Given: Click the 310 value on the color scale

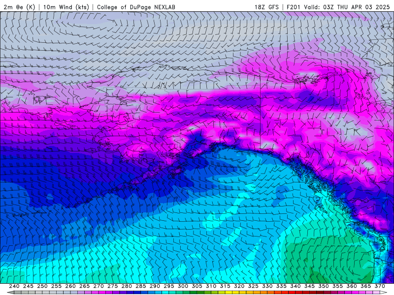Looking at the screenshot, I should [211, 286].
